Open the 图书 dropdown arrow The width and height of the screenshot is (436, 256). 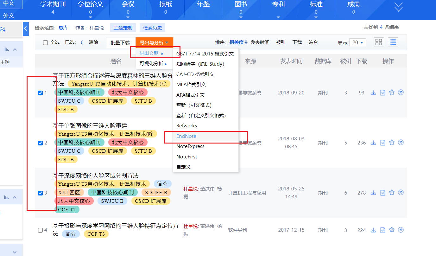tap(241, 17)
